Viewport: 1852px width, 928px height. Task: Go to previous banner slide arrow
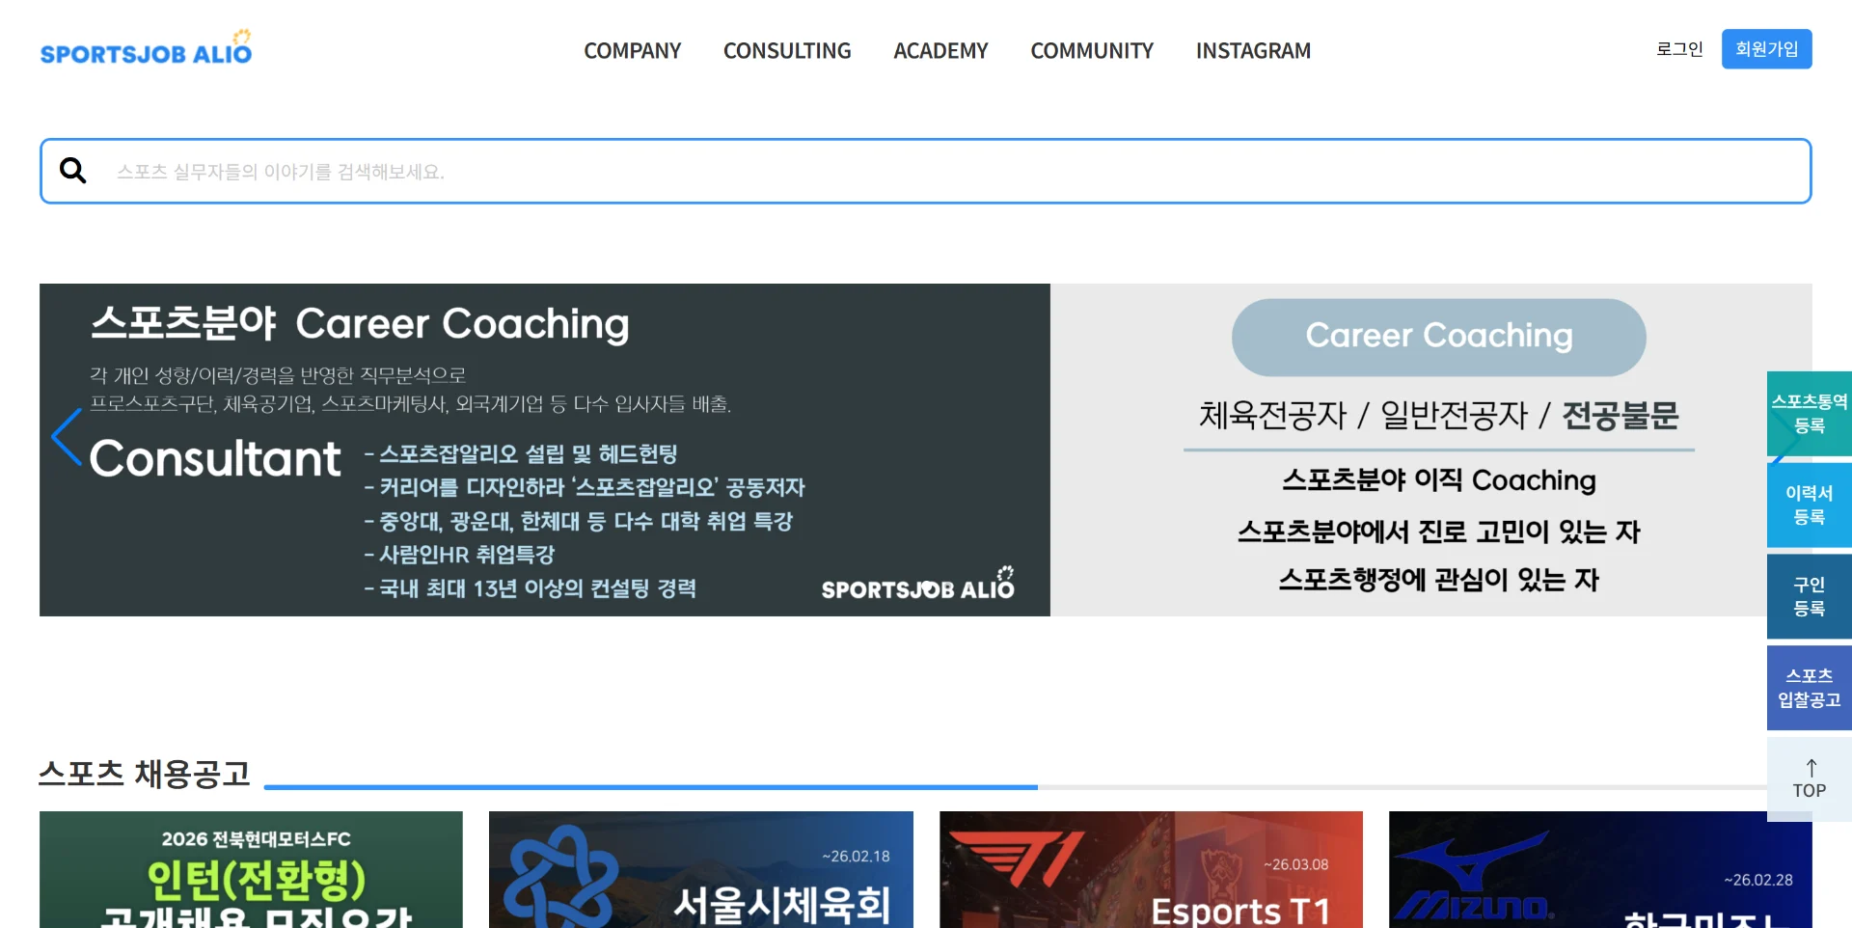point(66,437)
